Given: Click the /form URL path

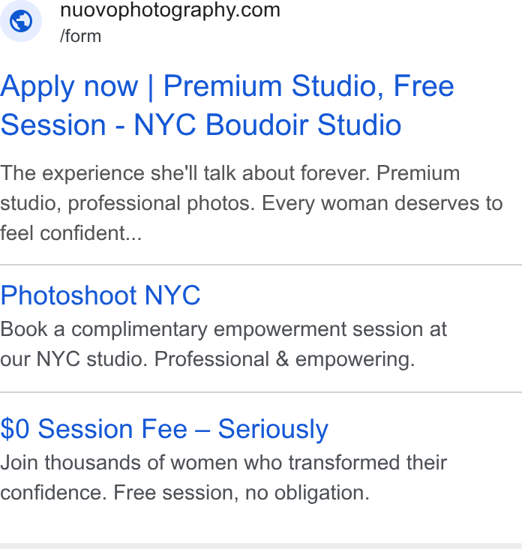Looking at the screenshot, I should pyautogui.click(x=80, y=36).
